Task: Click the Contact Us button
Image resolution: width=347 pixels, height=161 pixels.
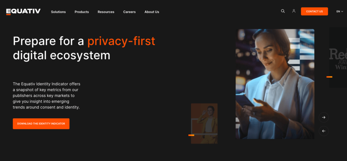Action: coord(314,12)
